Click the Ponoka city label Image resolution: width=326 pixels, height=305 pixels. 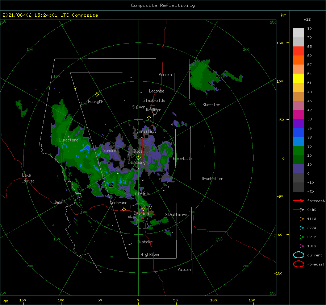point(165,75)
